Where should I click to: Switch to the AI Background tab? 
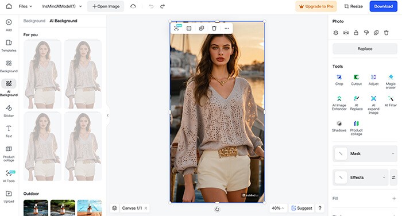[x=63, y=21]
